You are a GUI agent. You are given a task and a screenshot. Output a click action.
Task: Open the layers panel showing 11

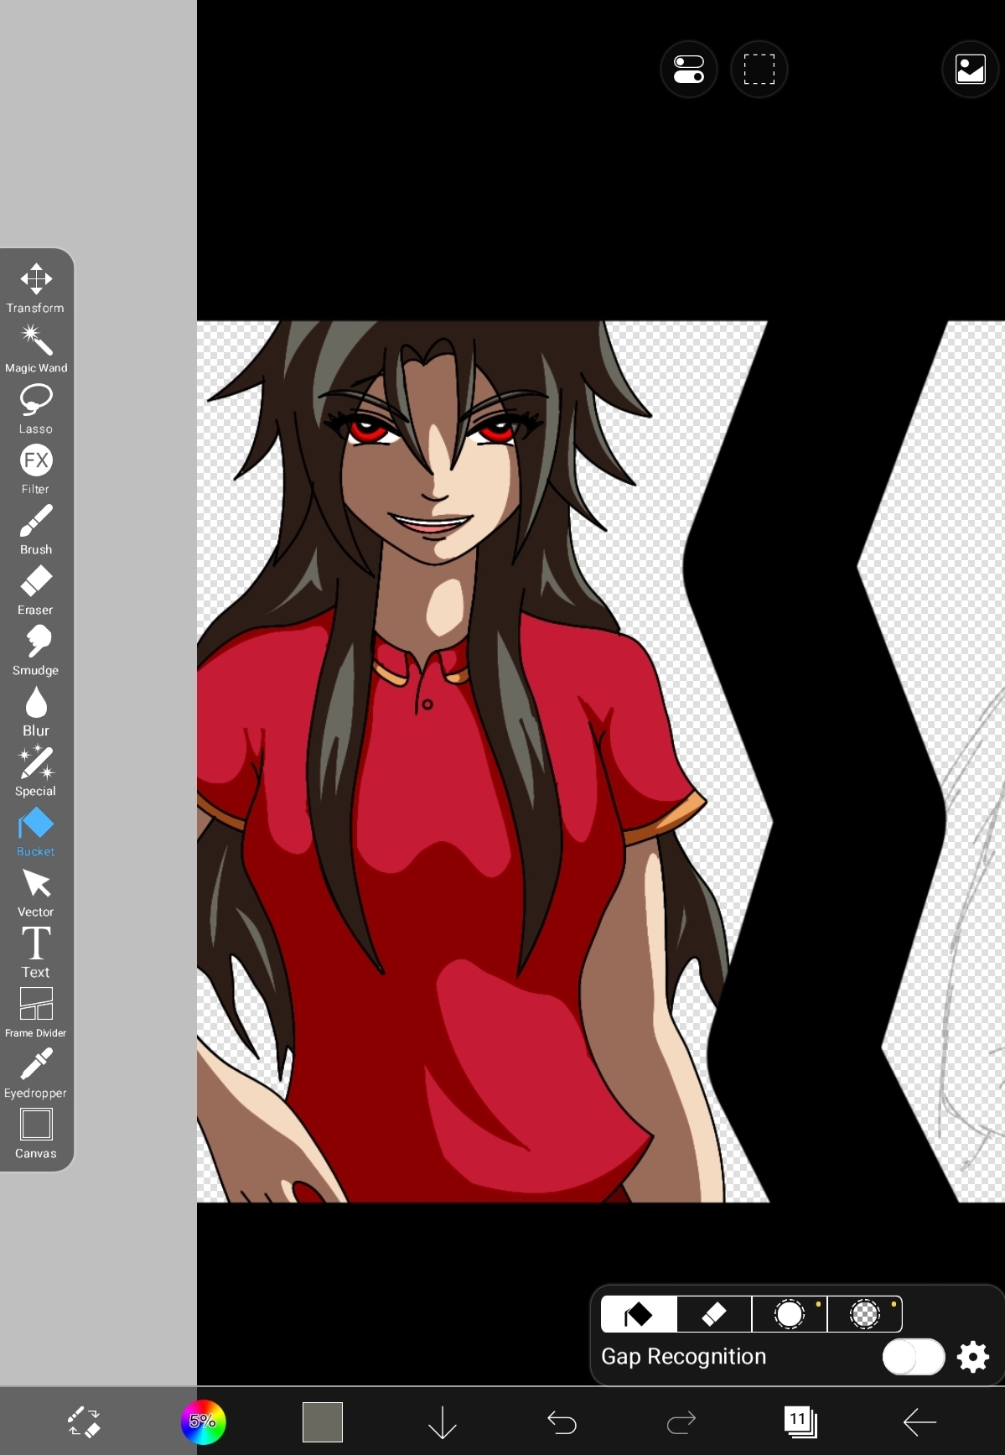800,1421
